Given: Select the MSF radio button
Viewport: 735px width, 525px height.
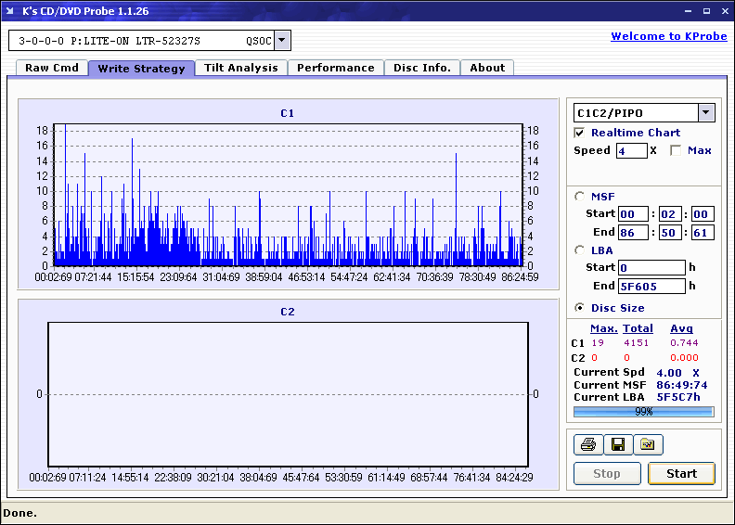Looking at the screenshot, I should [x=580, y=196].
